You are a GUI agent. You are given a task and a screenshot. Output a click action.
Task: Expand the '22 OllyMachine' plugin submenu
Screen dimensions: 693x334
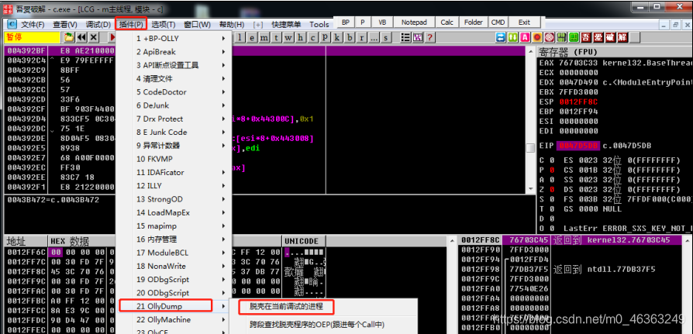tap(174, 319)
